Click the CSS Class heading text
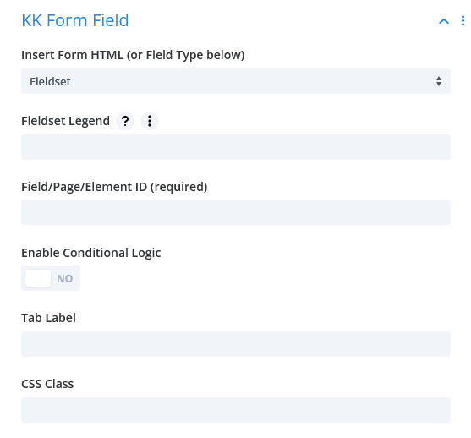 click(47, 384)
